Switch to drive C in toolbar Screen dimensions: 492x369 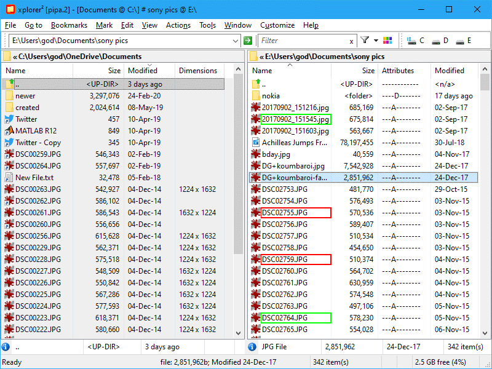click(416, 41)
